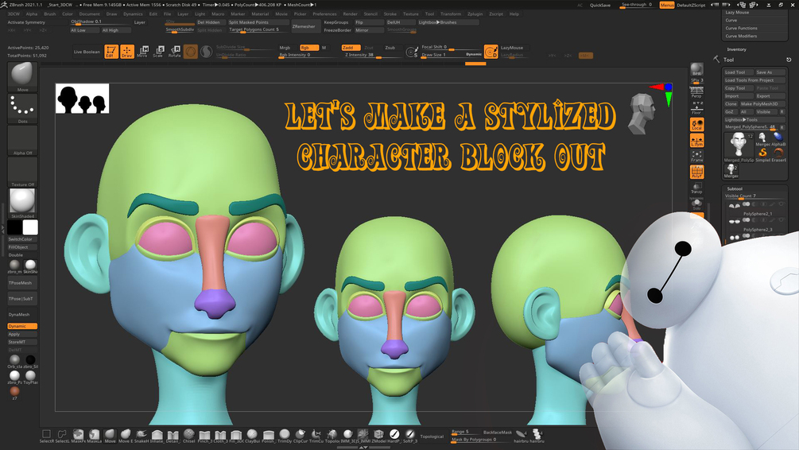This screenshot has height=450, width=799.
Task: Activate the Edit mode button
Action: click(111, 52)
